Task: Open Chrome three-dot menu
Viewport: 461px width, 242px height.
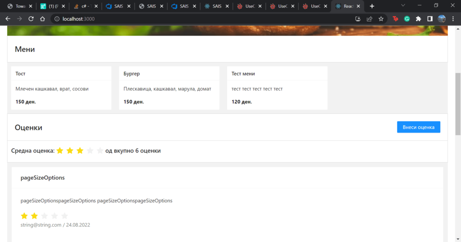Action: (453, 19)
